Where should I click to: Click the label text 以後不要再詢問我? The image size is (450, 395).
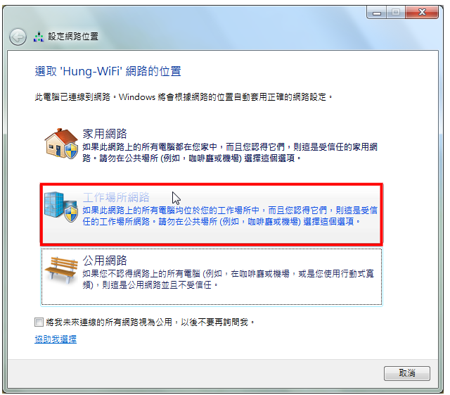coord(214,322)
